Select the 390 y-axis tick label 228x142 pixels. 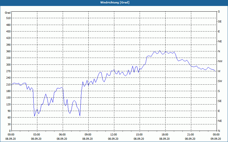pos(9,45)
